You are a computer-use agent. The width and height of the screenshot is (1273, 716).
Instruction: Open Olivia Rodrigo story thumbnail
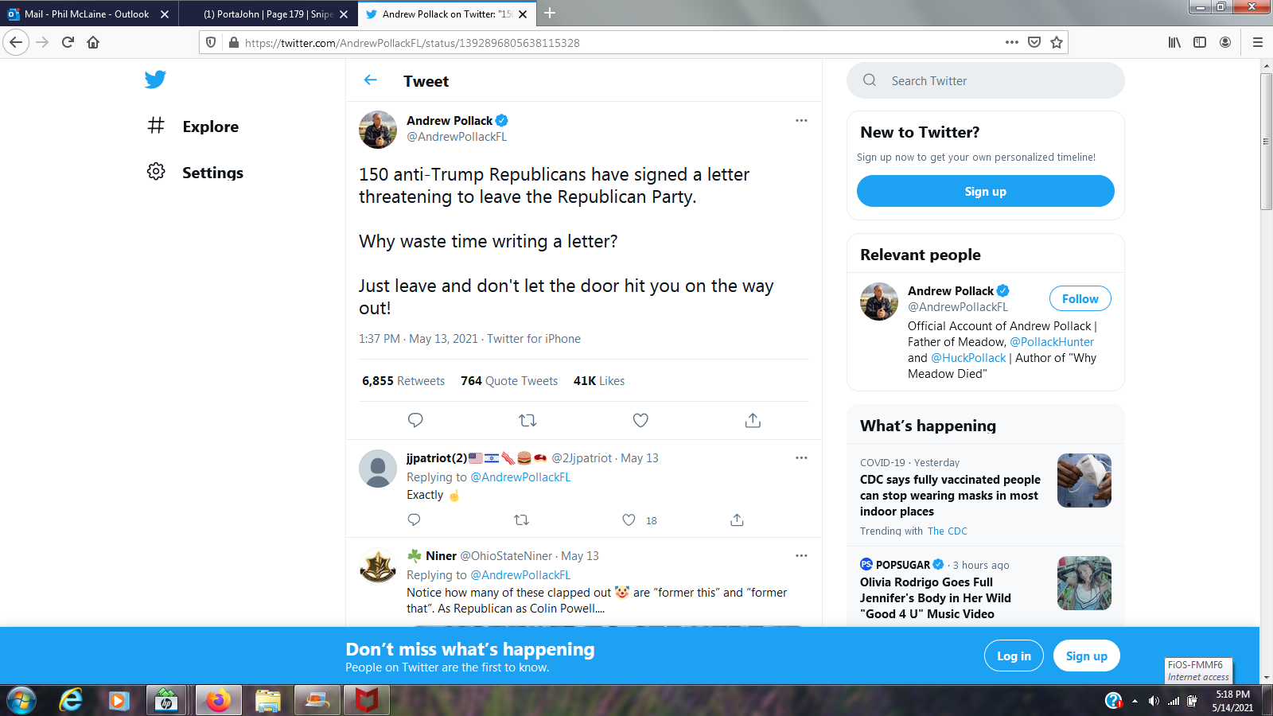[1084, 583]
